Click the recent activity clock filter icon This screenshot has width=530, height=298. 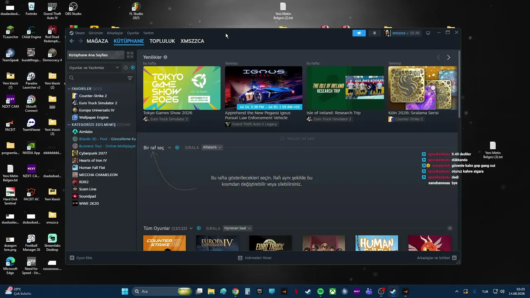(125, 67)
